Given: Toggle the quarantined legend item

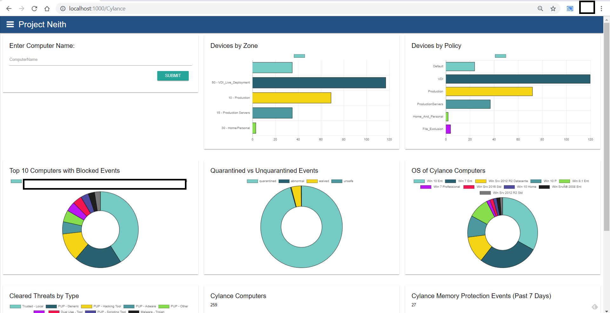Looking at the screenshot, I should tap(261, 181).
